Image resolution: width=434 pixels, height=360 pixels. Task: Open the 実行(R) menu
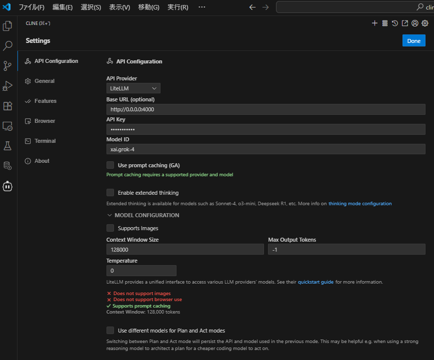click(177, 7)
